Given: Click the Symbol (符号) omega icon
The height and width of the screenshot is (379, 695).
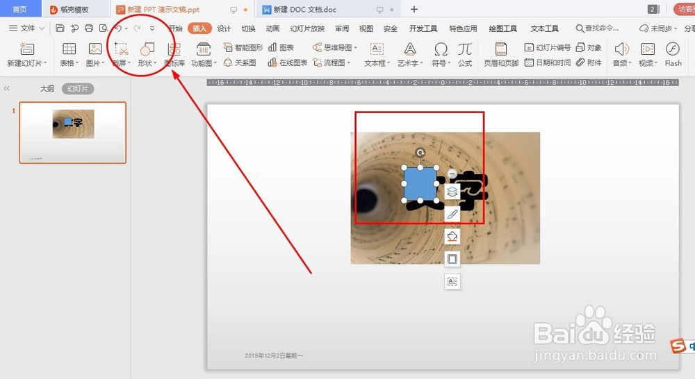Looking at the screenshot, I should [x=441, y=49].
